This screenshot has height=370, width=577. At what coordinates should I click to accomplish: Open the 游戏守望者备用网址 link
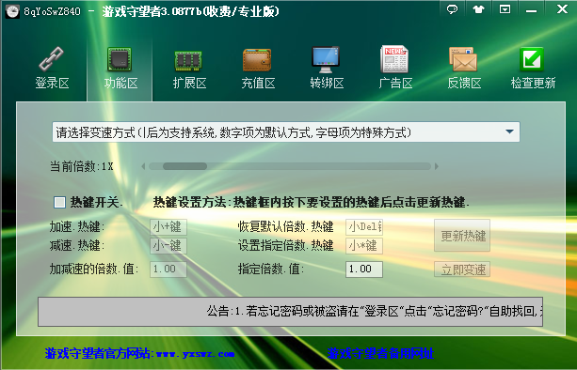380,354
